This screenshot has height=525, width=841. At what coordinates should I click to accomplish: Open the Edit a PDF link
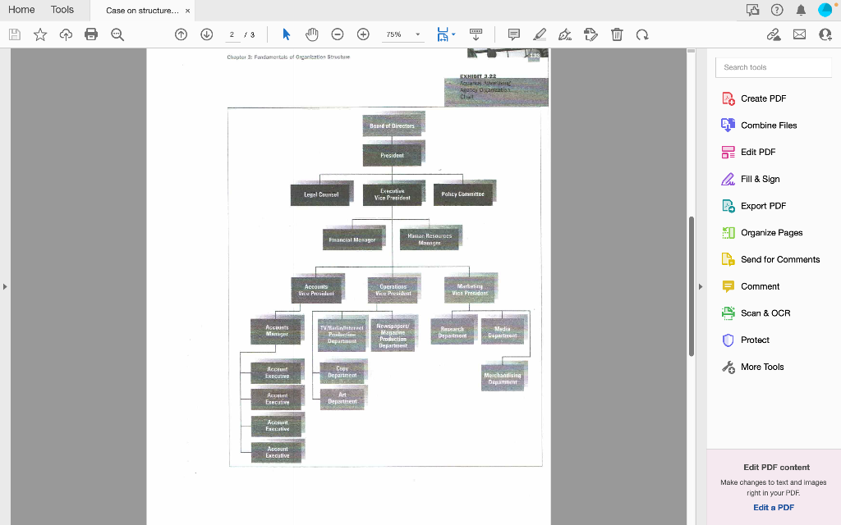coord(773,507)
